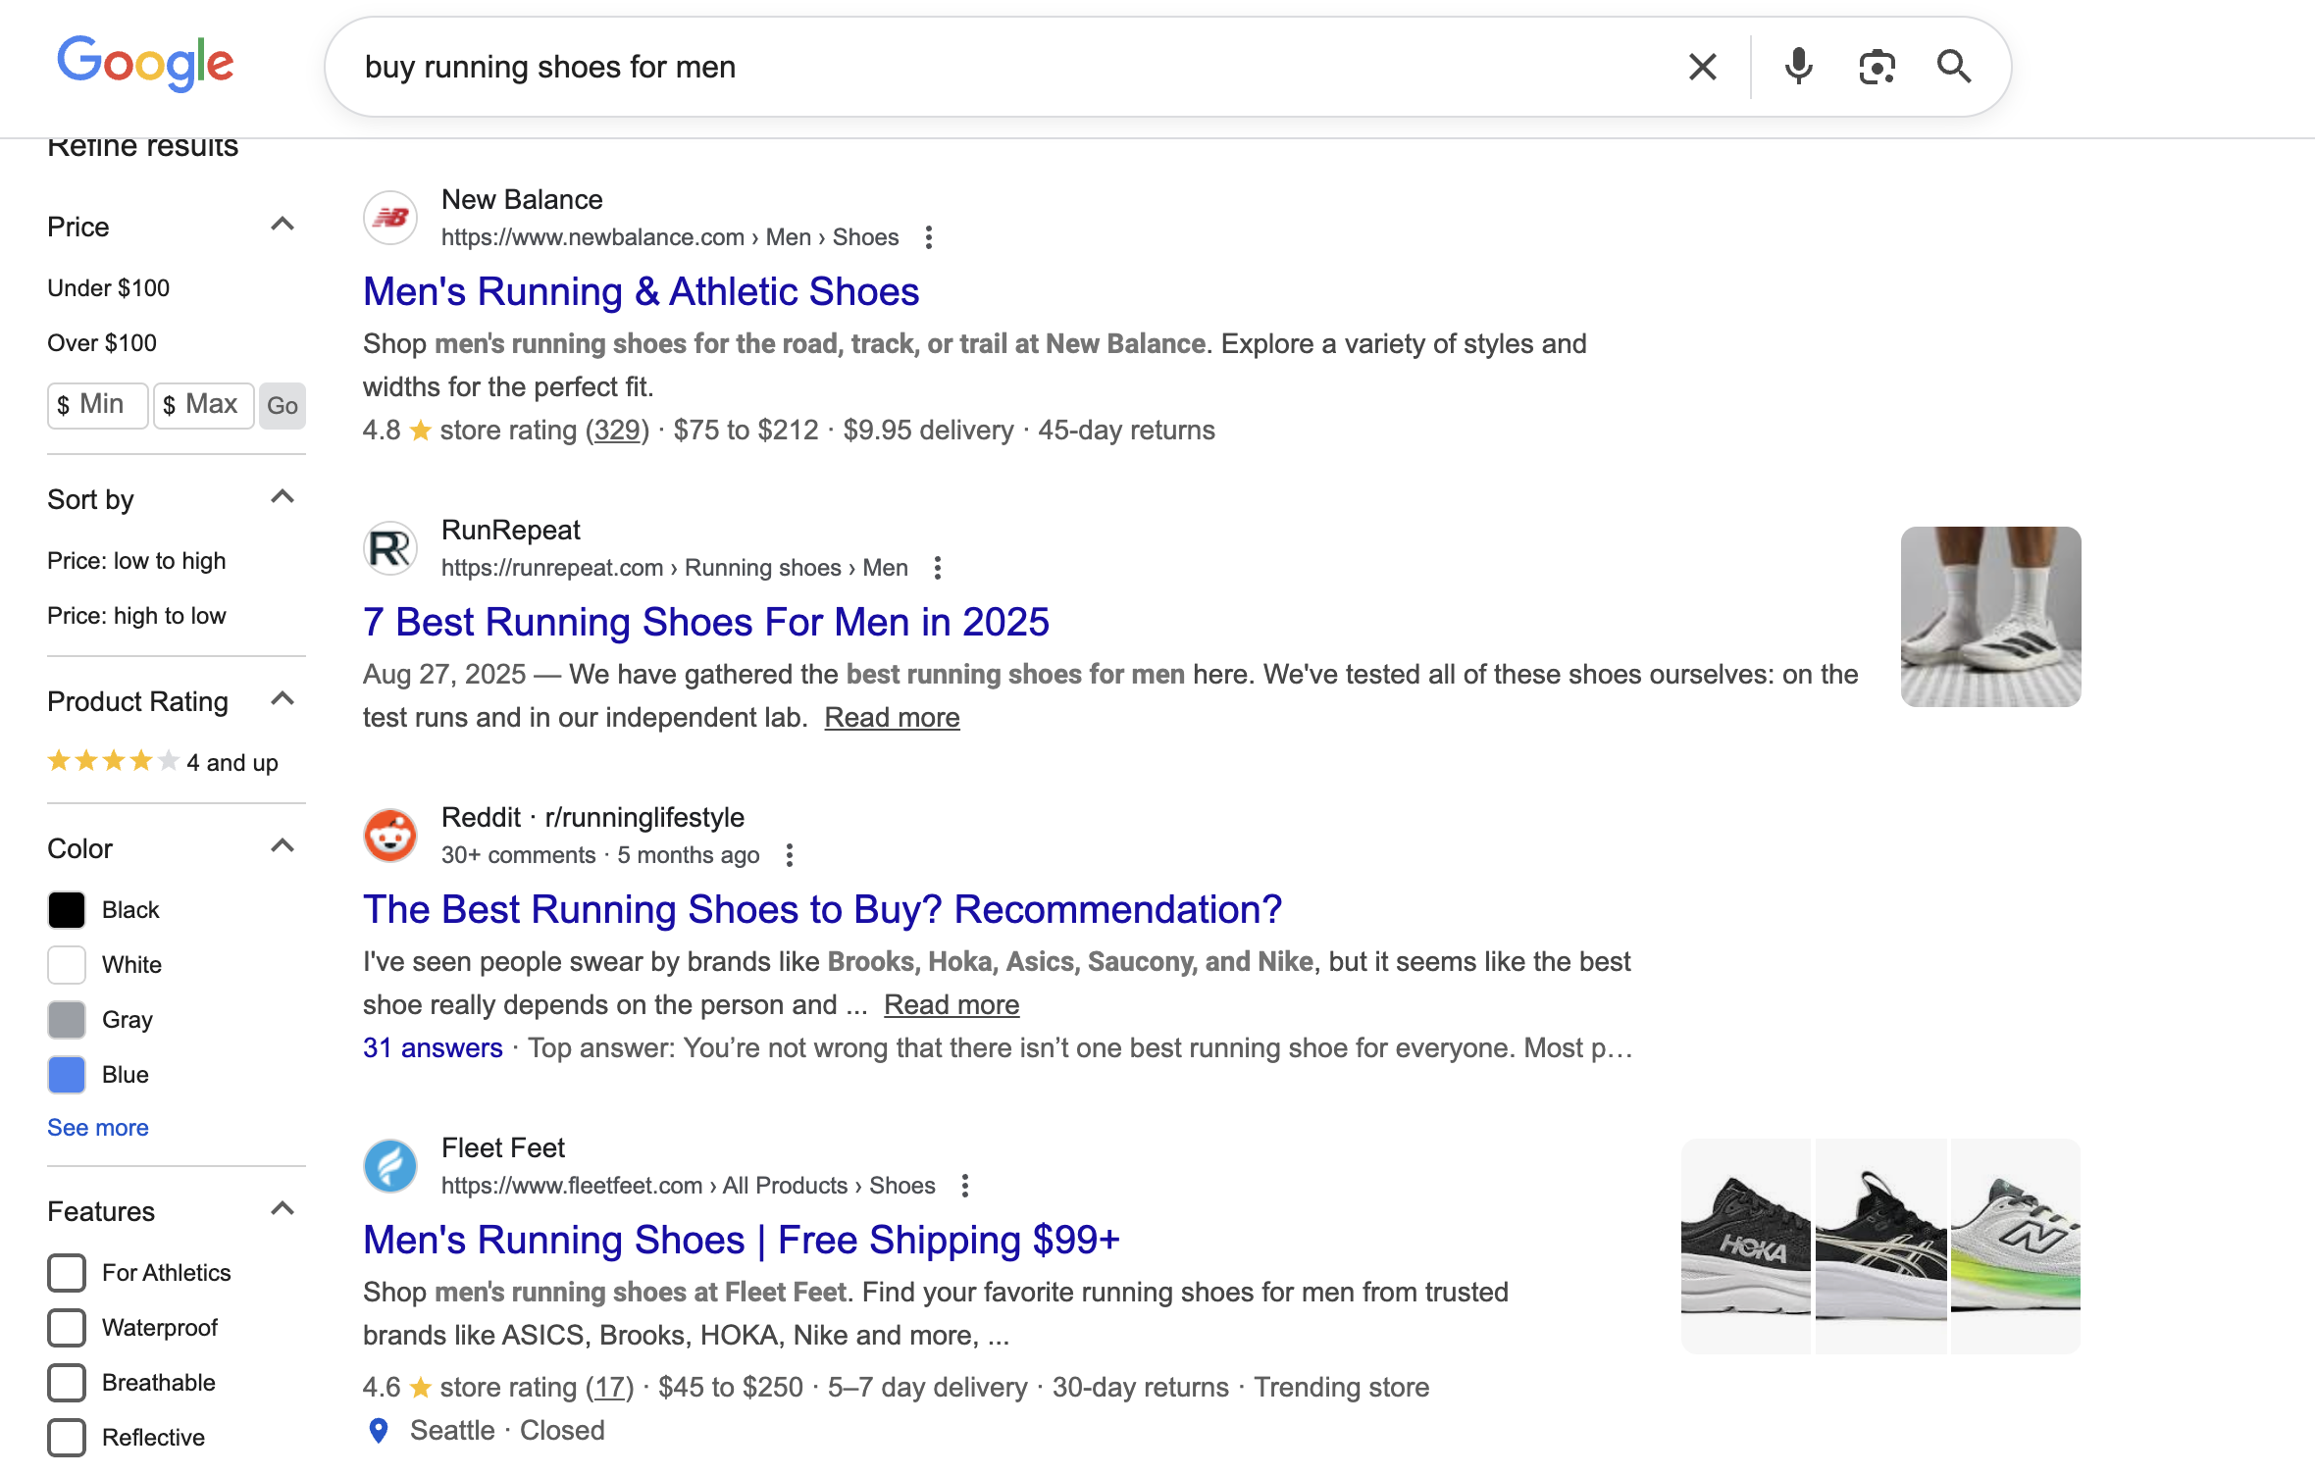The image size is (2315, 1475).
Task: Click the search magnifier icon
Action: click(x=1952, y=67)
